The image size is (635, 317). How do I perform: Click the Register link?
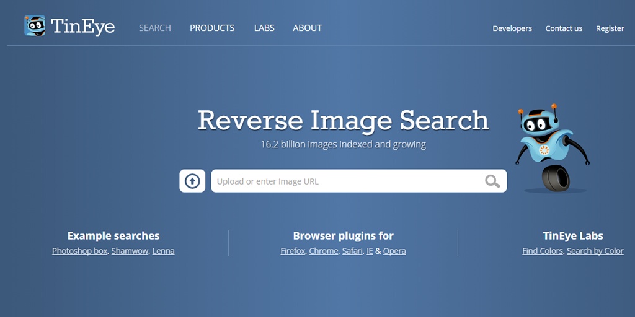610,28
